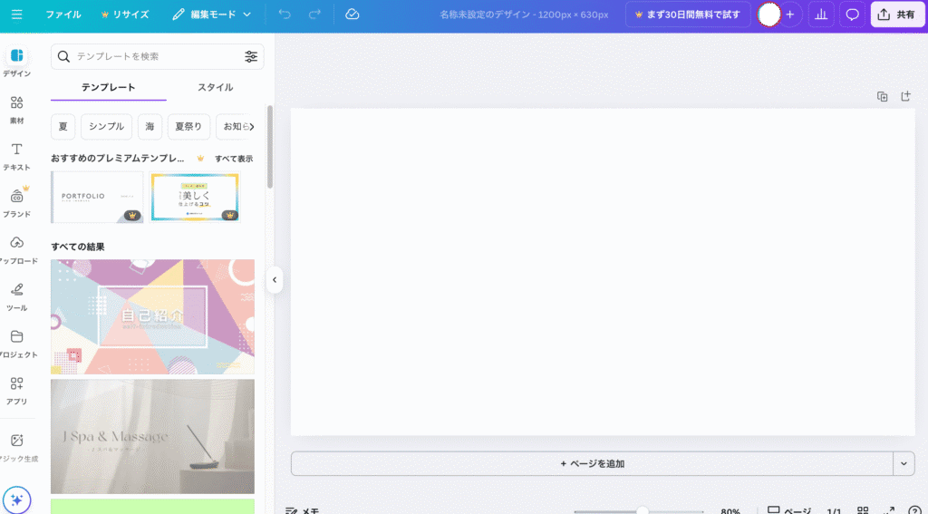Open the ブランド brand panel
928x514 pixels.
(16, 203)
